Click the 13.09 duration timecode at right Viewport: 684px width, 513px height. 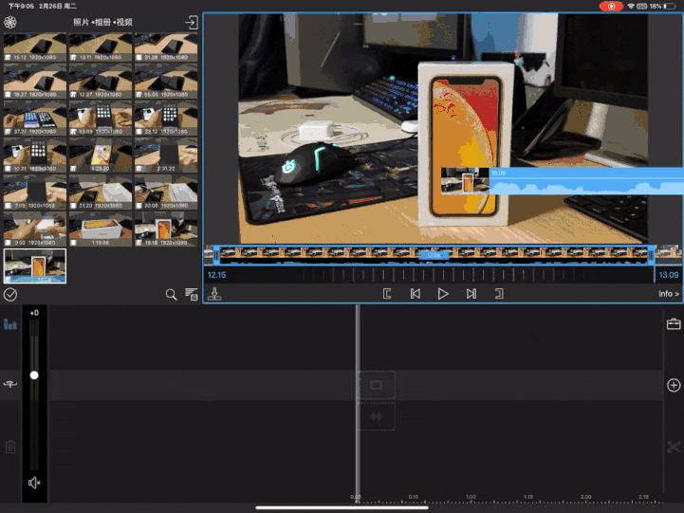click(x=668, y=275)
